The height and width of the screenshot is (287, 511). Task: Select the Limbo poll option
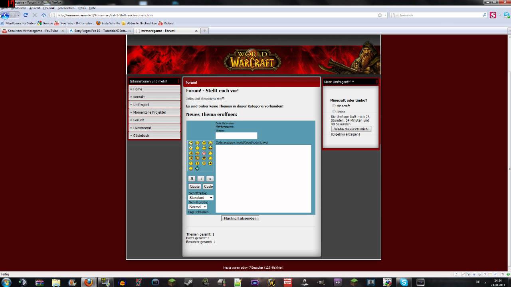[334, 112]
